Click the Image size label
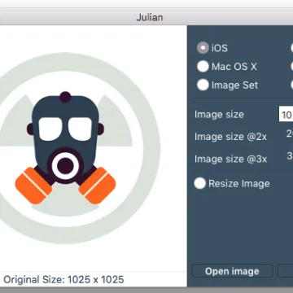This screenshot has height=293, width=293. click(x=219, y=114)
